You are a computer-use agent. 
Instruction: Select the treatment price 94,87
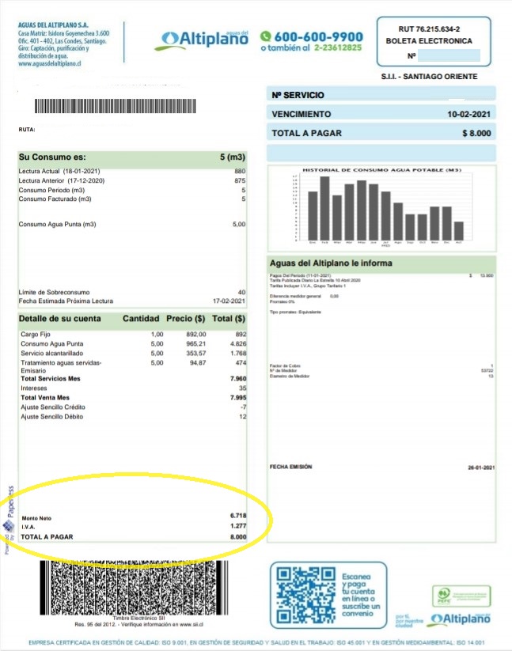coord(198,363)
